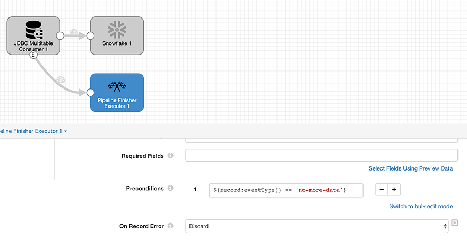Click the Required Fields input box

click(322, 155)
